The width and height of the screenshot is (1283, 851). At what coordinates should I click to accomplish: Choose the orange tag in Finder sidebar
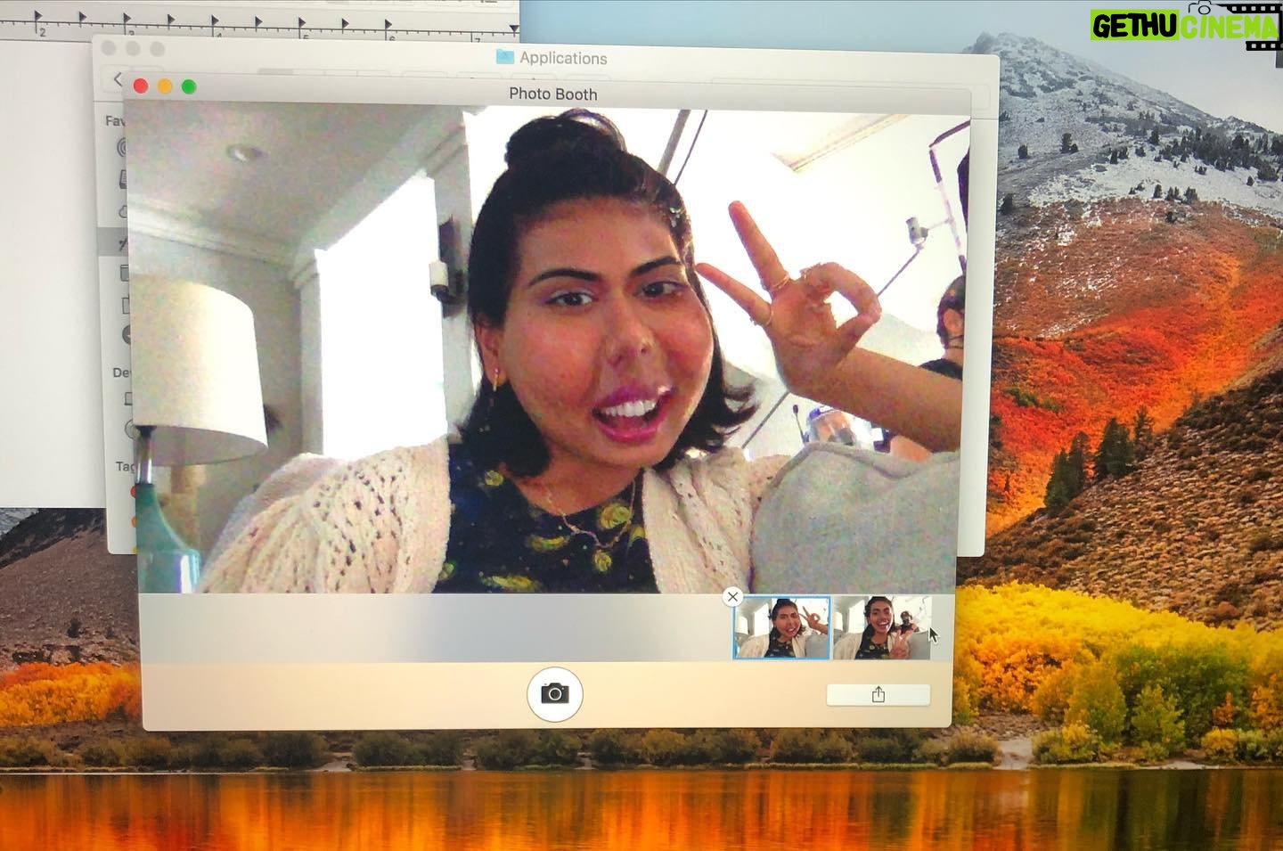(134, 521)
